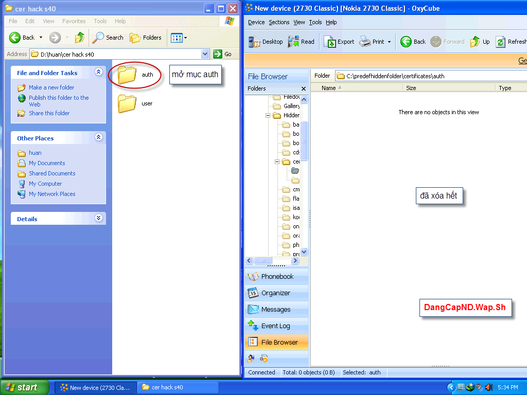Open My Network Places link
This screenshot has width=527, height=395.
pyautogui.click(x=52, y=194)
